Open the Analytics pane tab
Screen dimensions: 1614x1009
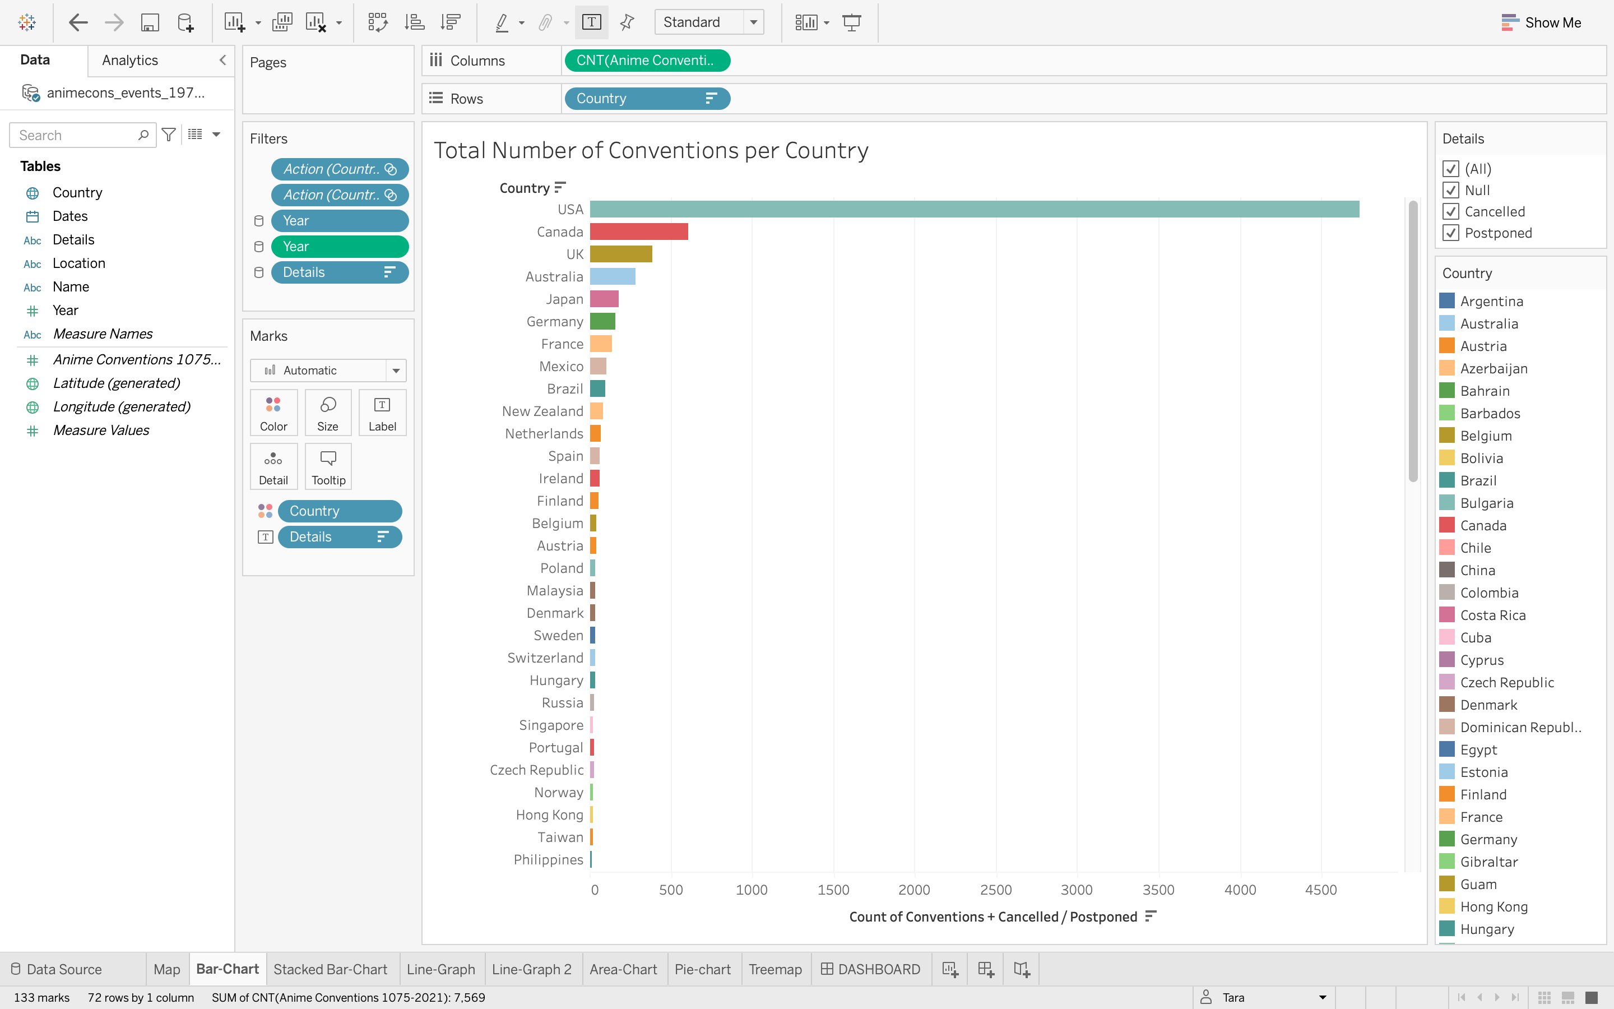coord(130,60)
